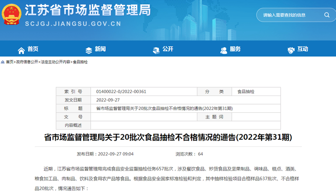The image size is (336, 192).
Task: Click the national emblem logo
Action: (x=12, y=14)
